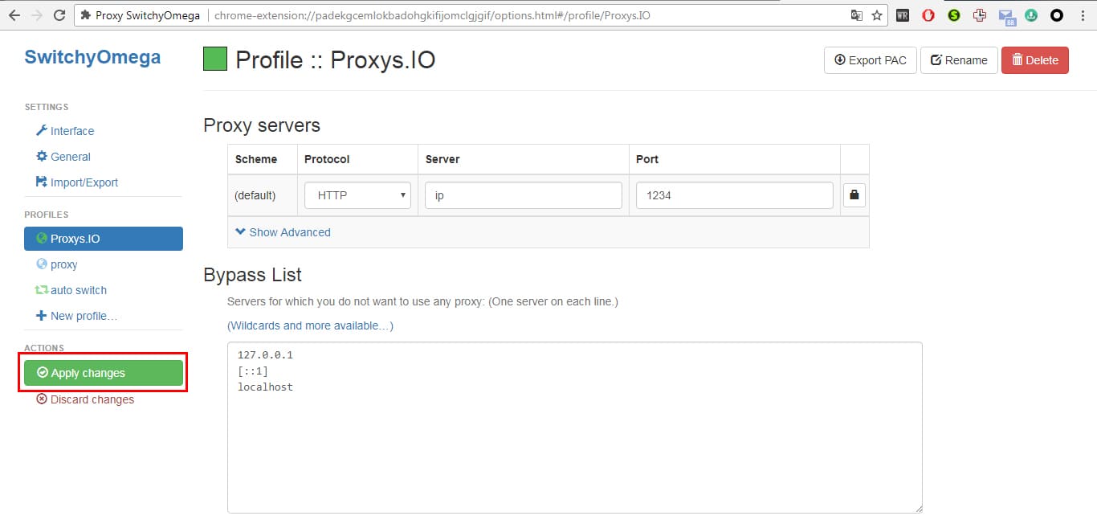Image resolution: width=1097 pixels, height=524 pixels.
Task: Click inside the Bypass List text area
Action: point(575,428)
